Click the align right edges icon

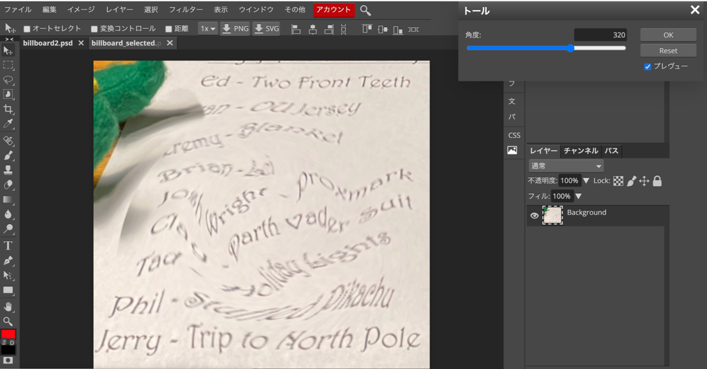click(328, 28)
